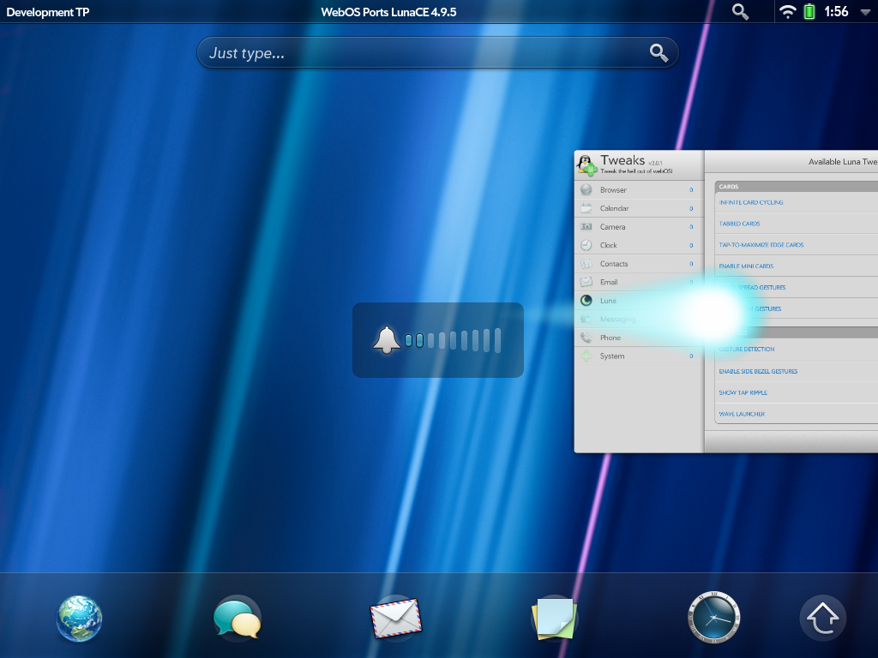Open the Memos sticky notes dock icon
This screenshot has width=878, height=658.
(x=554, y=619)
